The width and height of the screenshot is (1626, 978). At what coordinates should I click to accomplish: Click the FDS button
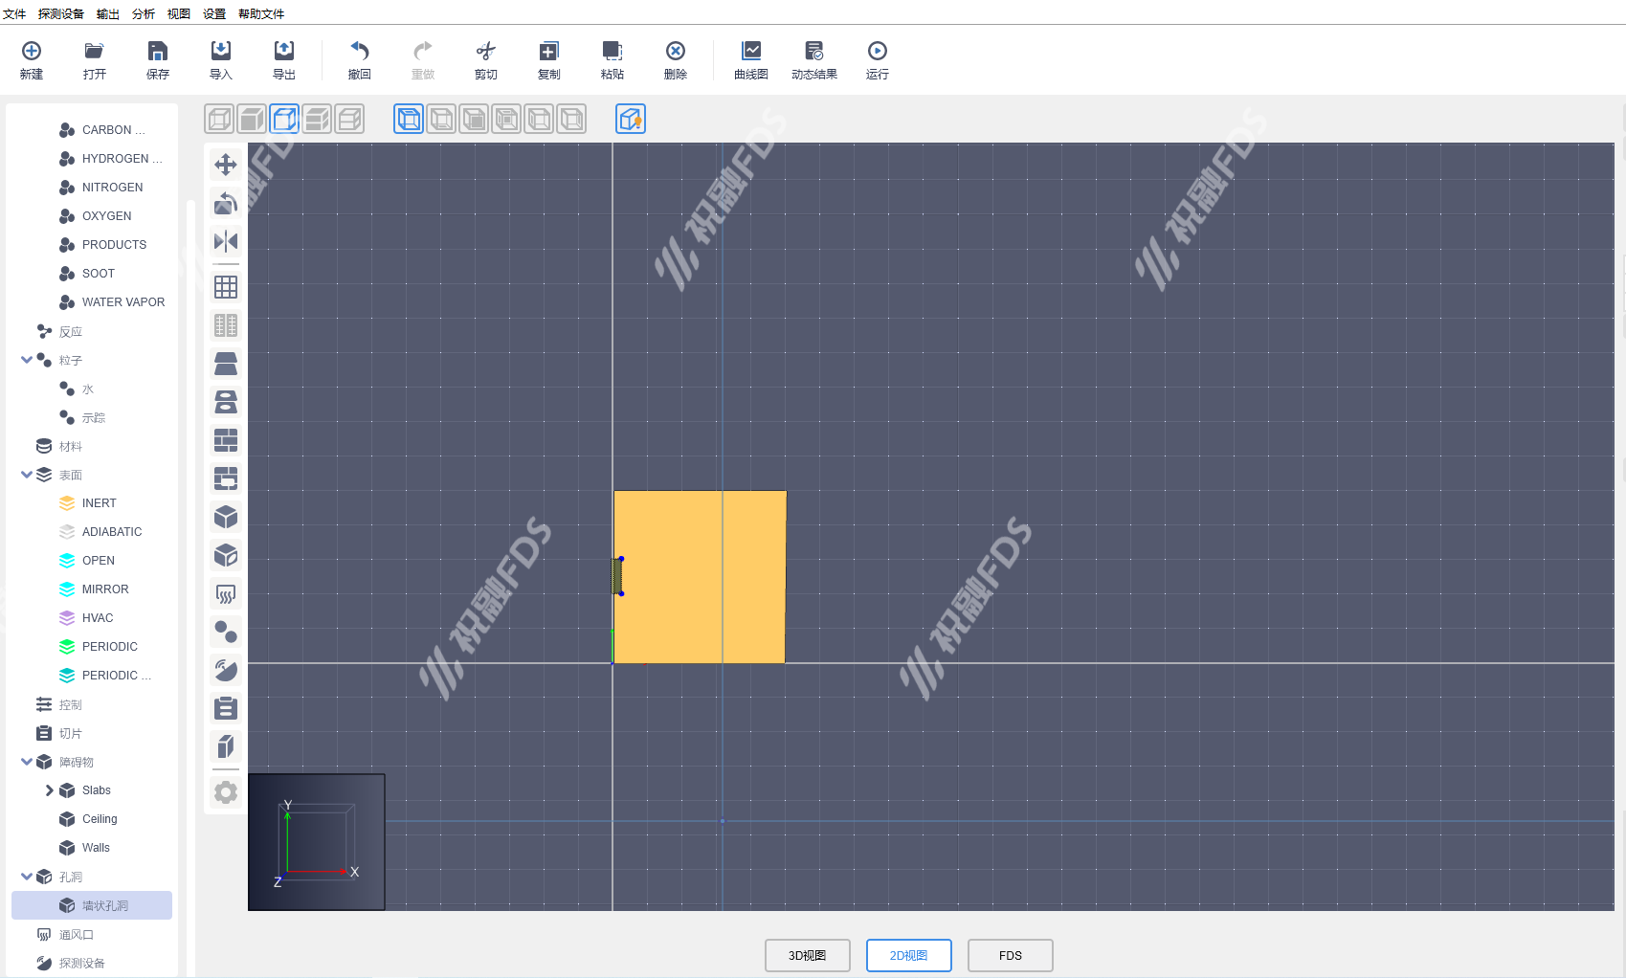click(x=1010, y=955)
